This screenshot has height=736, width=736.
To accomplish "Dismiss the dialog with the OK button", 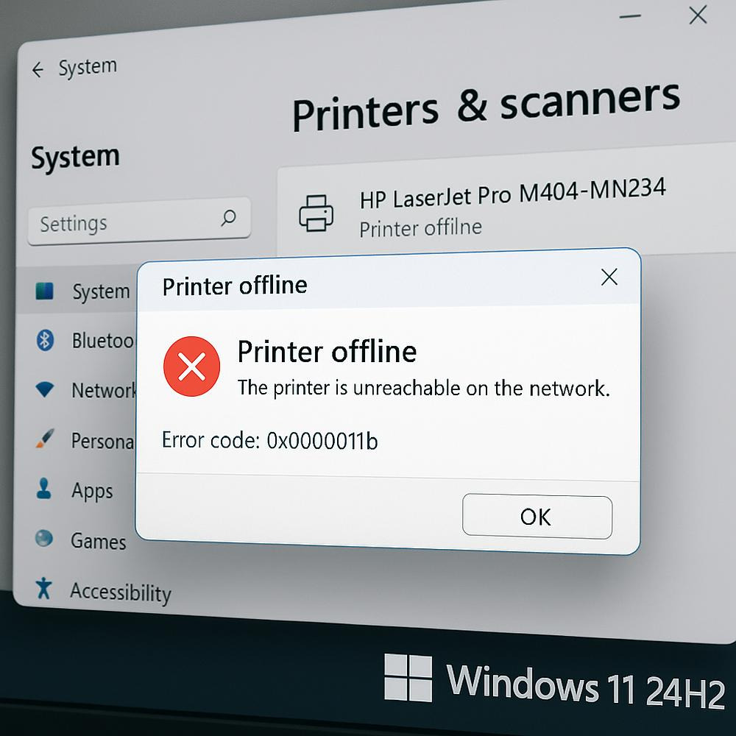I will tap(537, 517).
